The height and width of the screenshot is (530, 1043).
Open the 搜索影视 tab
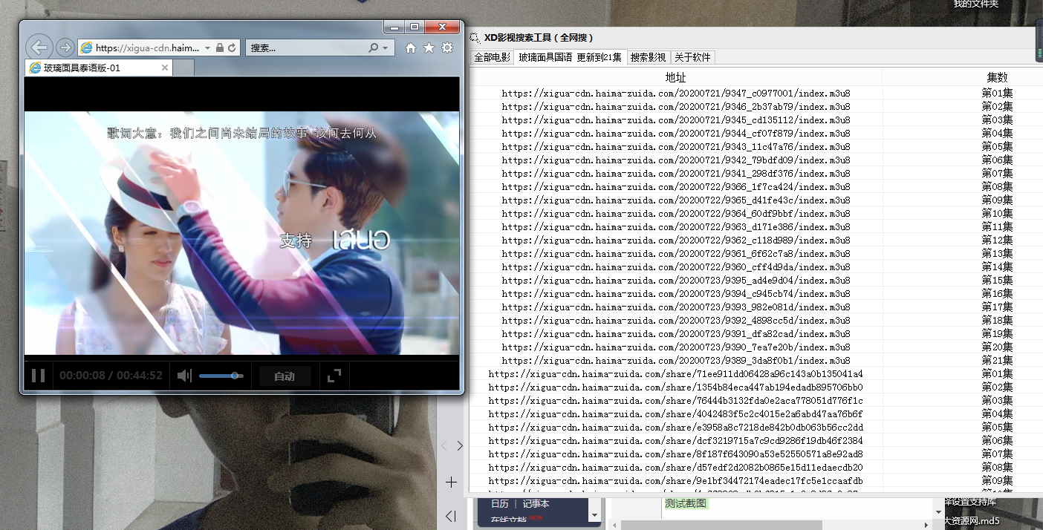point(648,57)
